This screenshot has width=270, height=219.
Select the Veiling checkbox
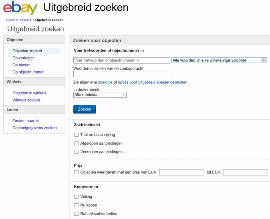click(x=77, y=197)
